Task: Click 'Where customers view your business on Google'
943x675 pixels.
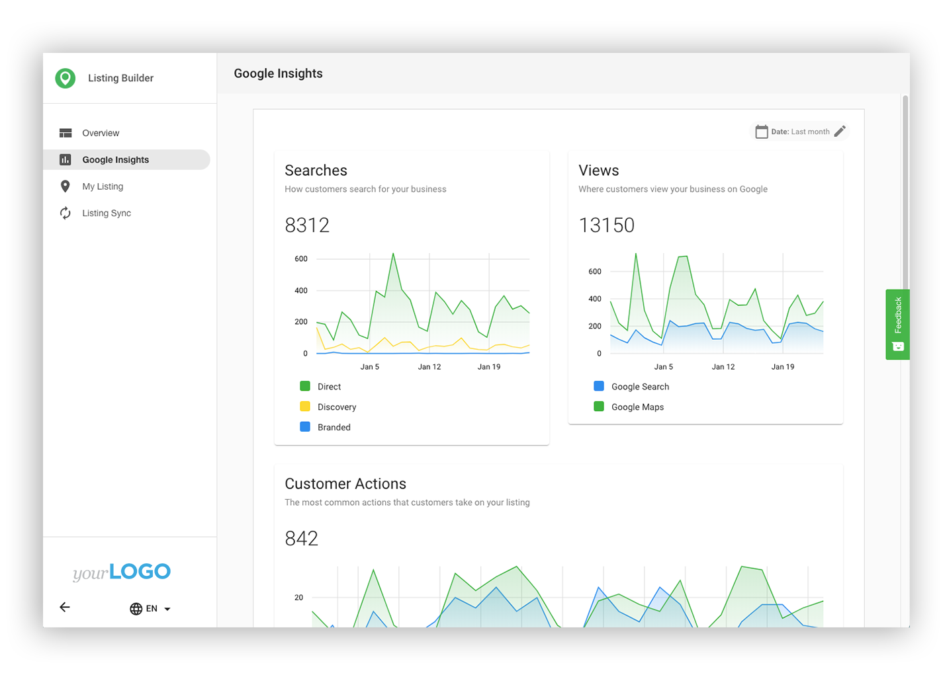Action: pyautogui.click(x=673, y=189)
